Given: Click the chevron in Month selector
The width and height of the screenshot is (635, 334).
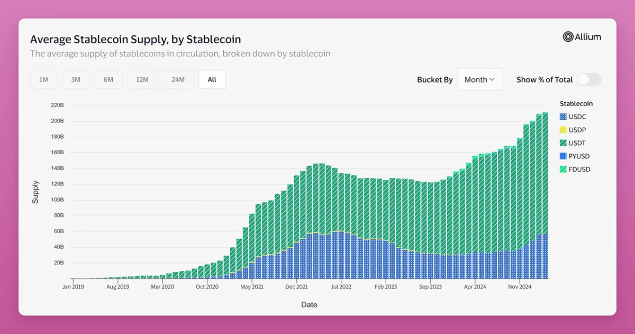Looking at the screenshot, I should [492, 80].
